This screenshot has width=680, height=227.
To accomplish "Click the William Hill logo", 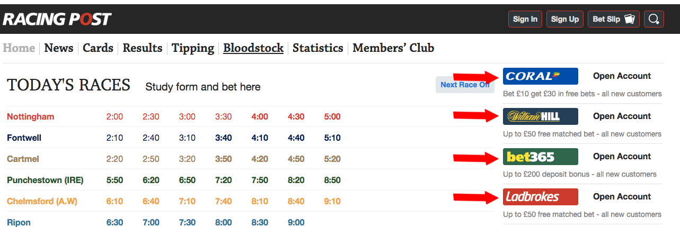I will 540,116.
